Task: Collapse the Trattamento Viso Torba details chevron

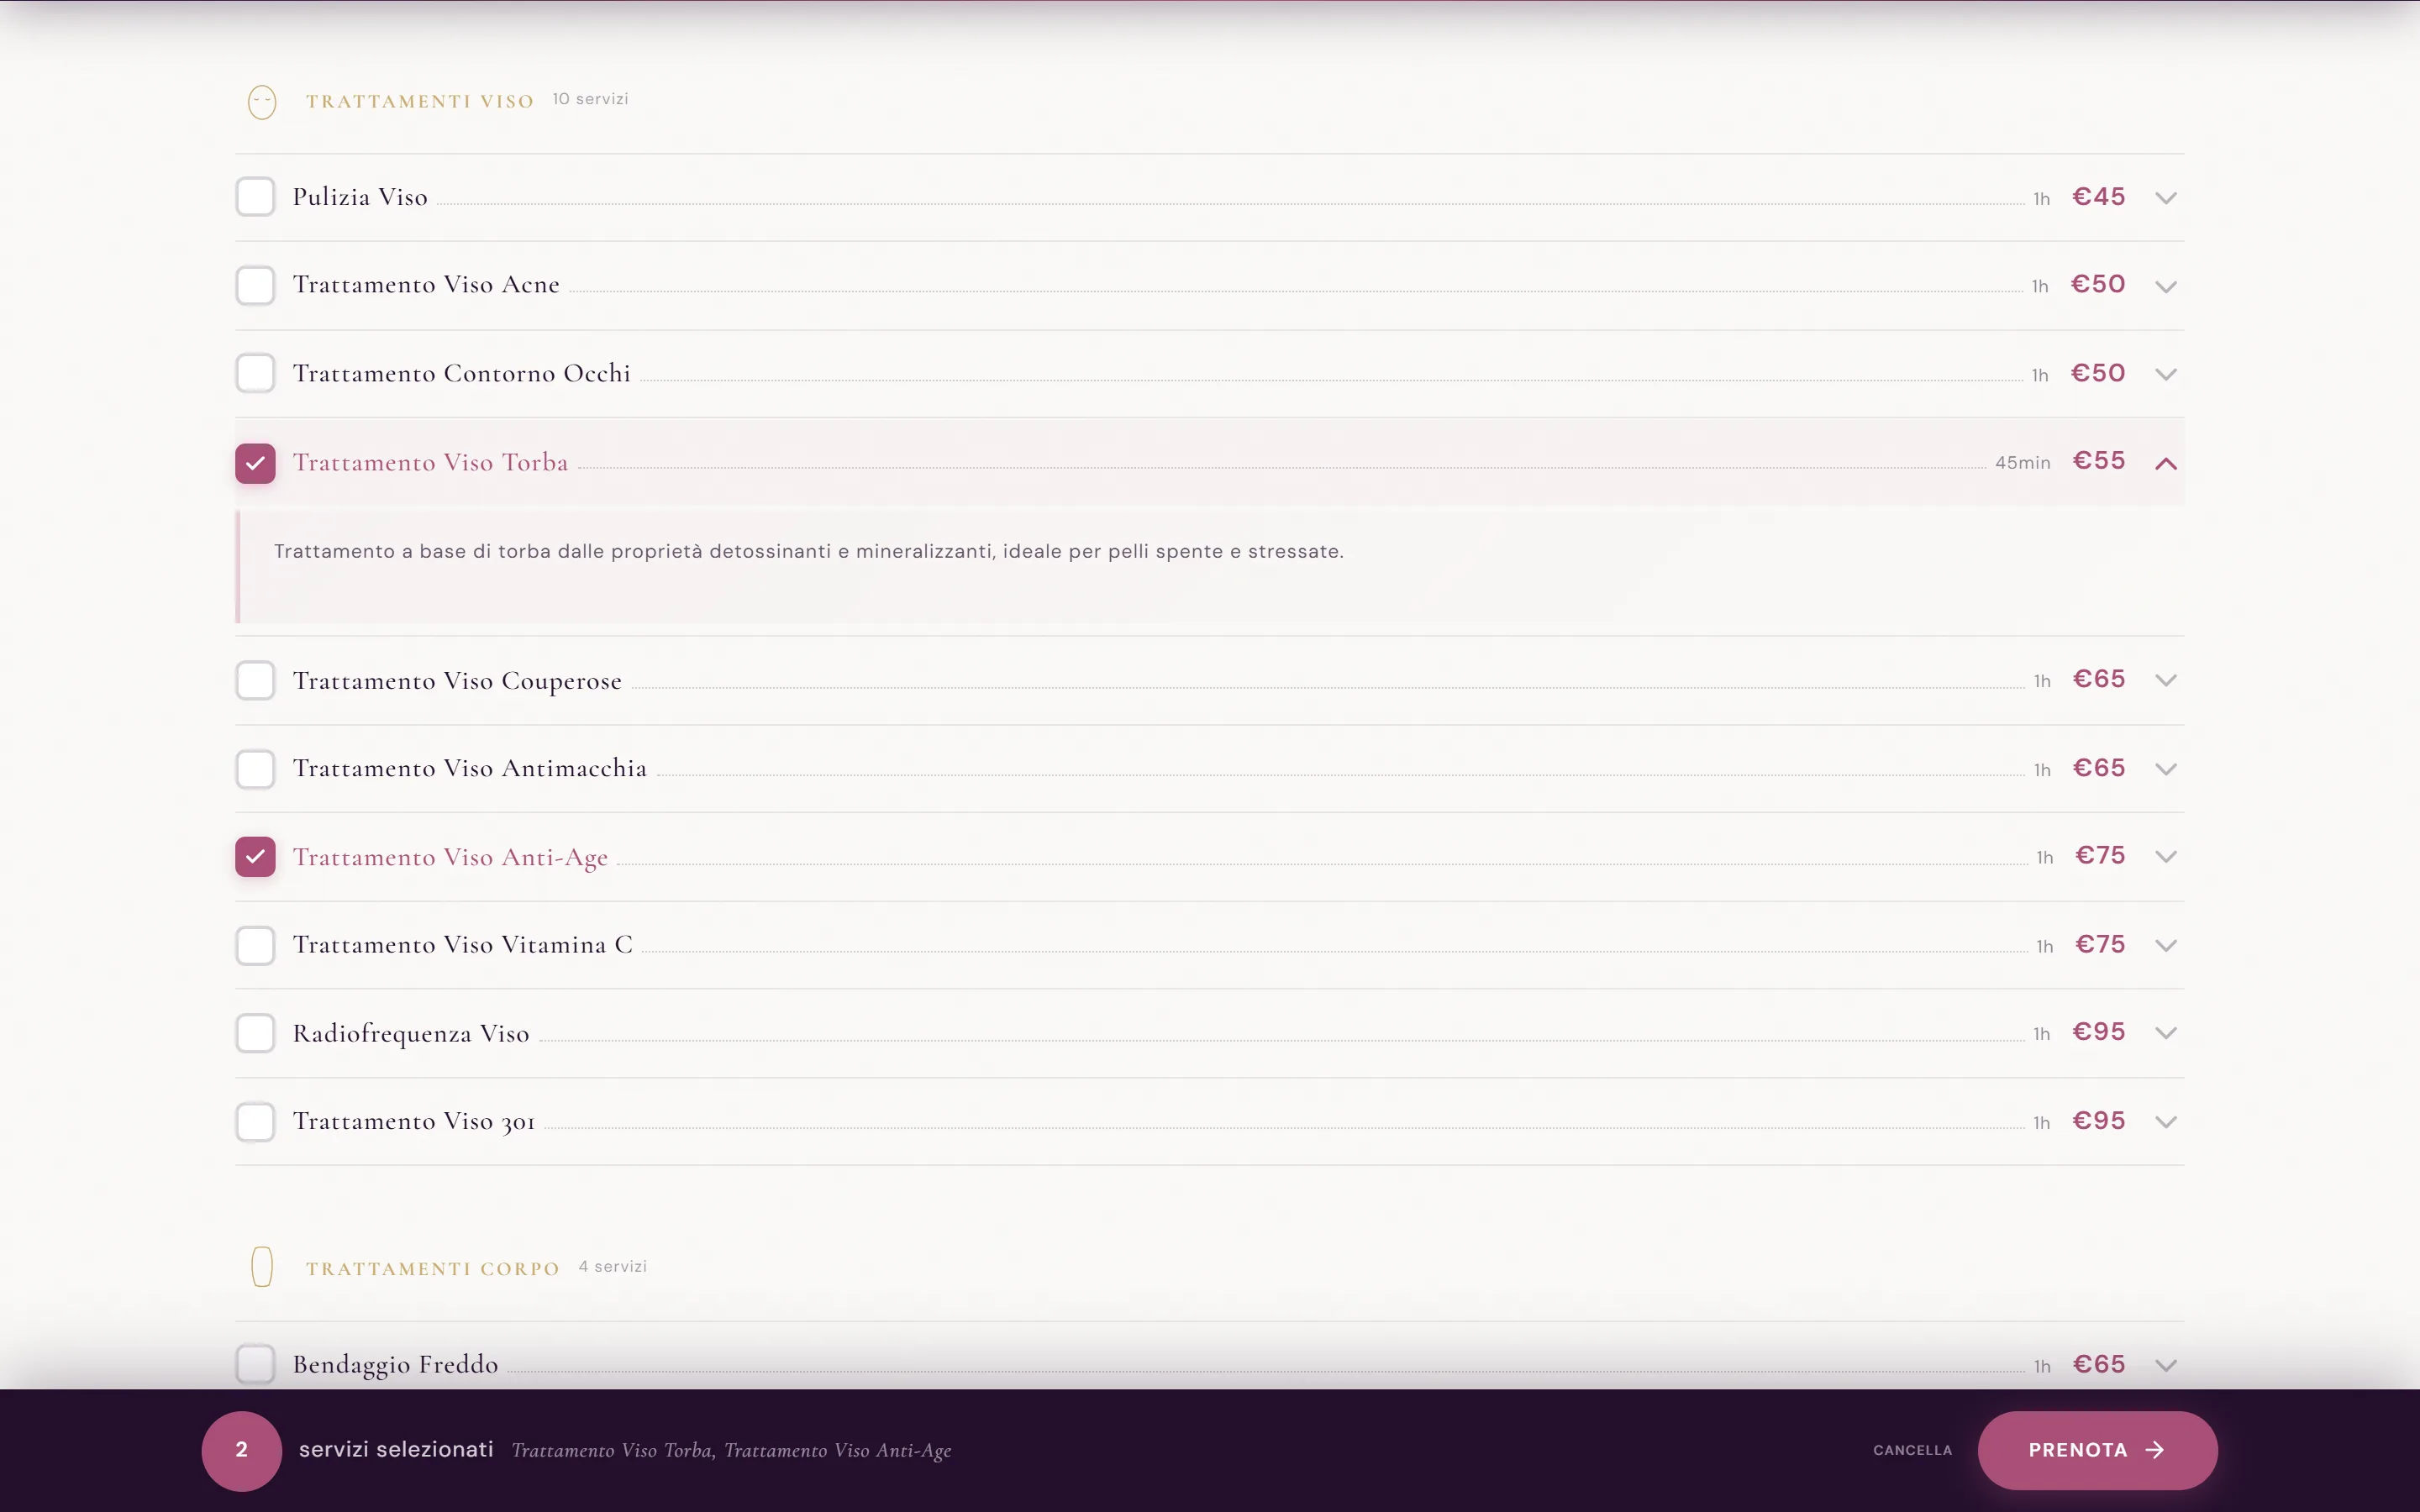Action: [x=2166, y=463]
